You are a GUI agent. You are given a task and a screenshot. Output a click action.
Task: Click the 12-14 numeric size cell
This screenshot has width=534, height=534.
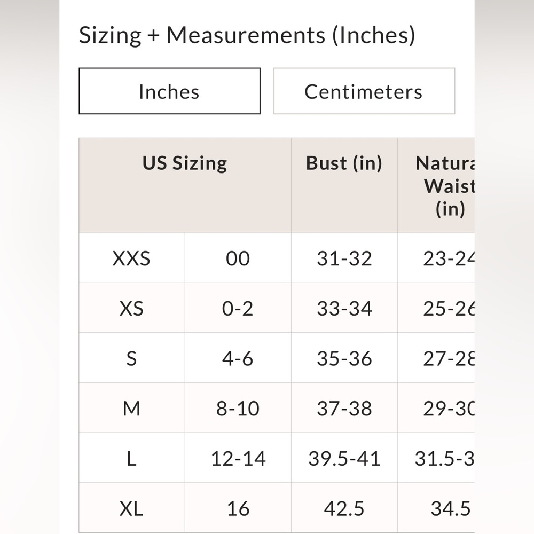(x=238, y=458)
